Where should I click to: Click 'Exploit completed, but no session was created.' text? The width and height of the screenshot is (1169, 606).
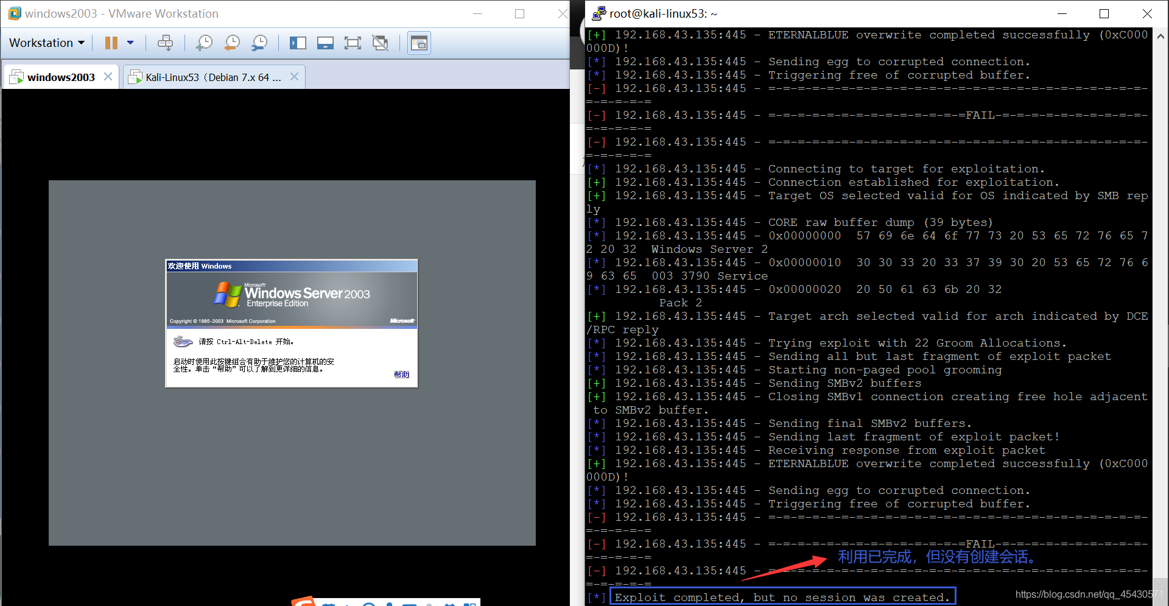[782, 597]
